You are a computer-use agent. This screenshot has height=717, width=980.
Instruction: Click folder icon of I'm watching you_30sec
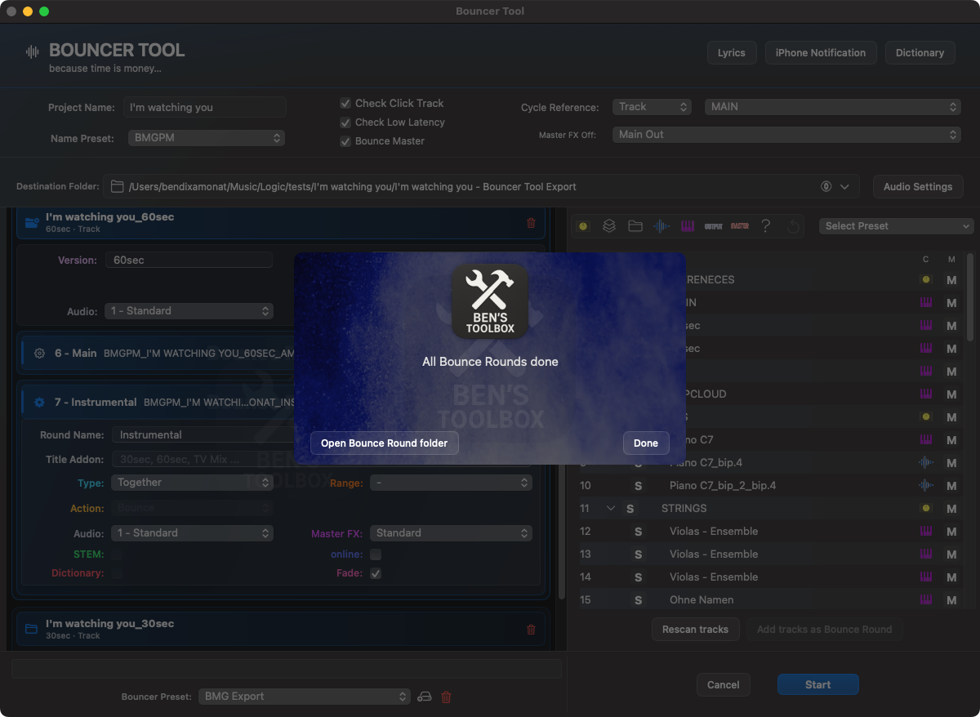tap(32, 629)
